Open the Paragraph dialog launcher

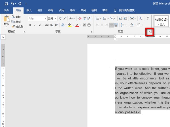coord(150,32)
